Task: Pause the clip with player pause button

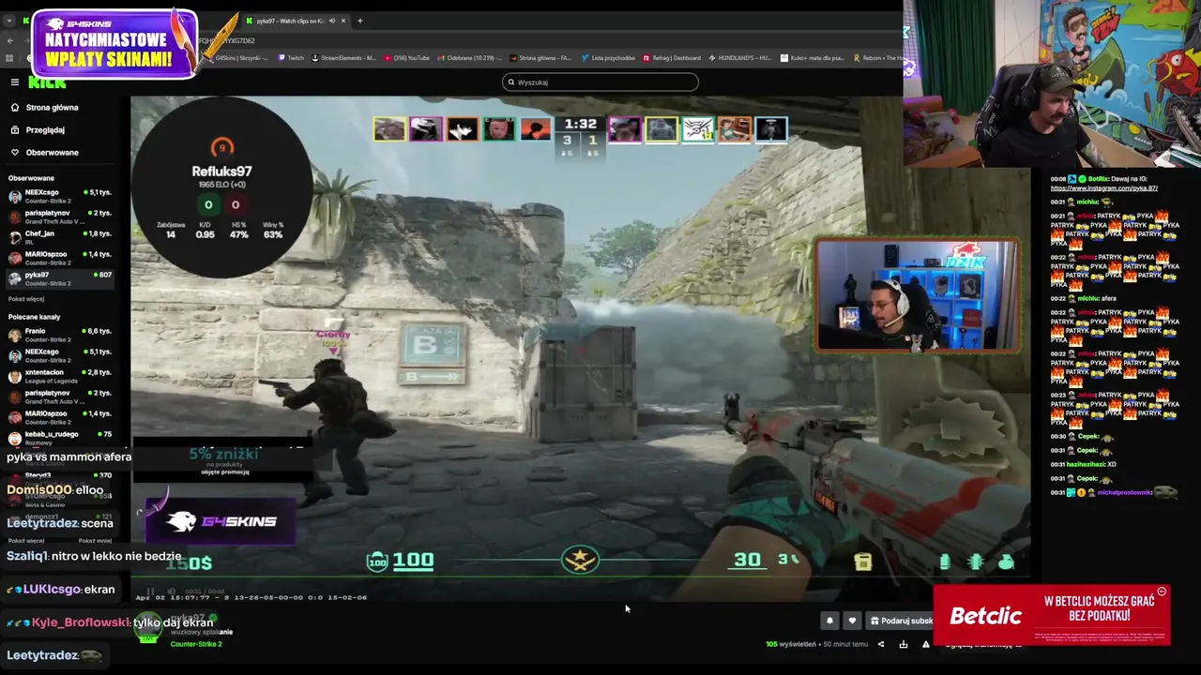Action: tap(149, 592)
